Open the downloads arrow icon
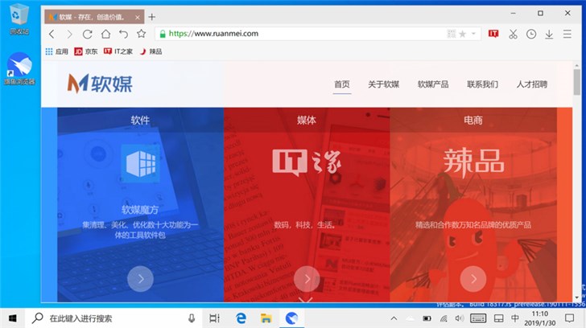Image resolution: width=586 pixels, height=328 pixels. [x=549, y=34]
